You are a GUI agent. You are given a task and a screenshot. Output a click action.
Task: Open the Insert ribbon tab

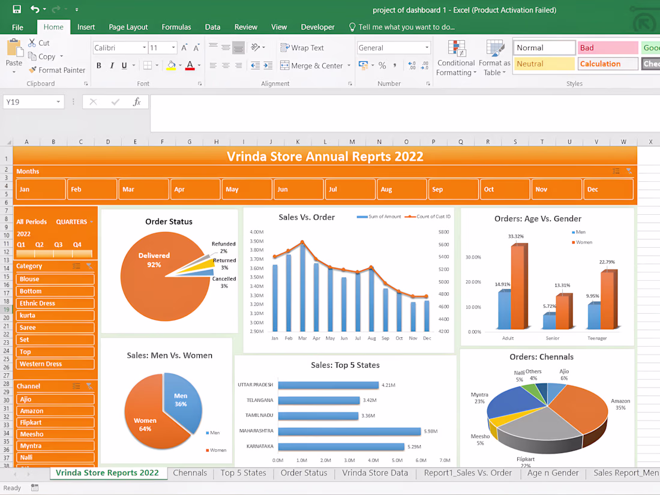coord(86,27)
